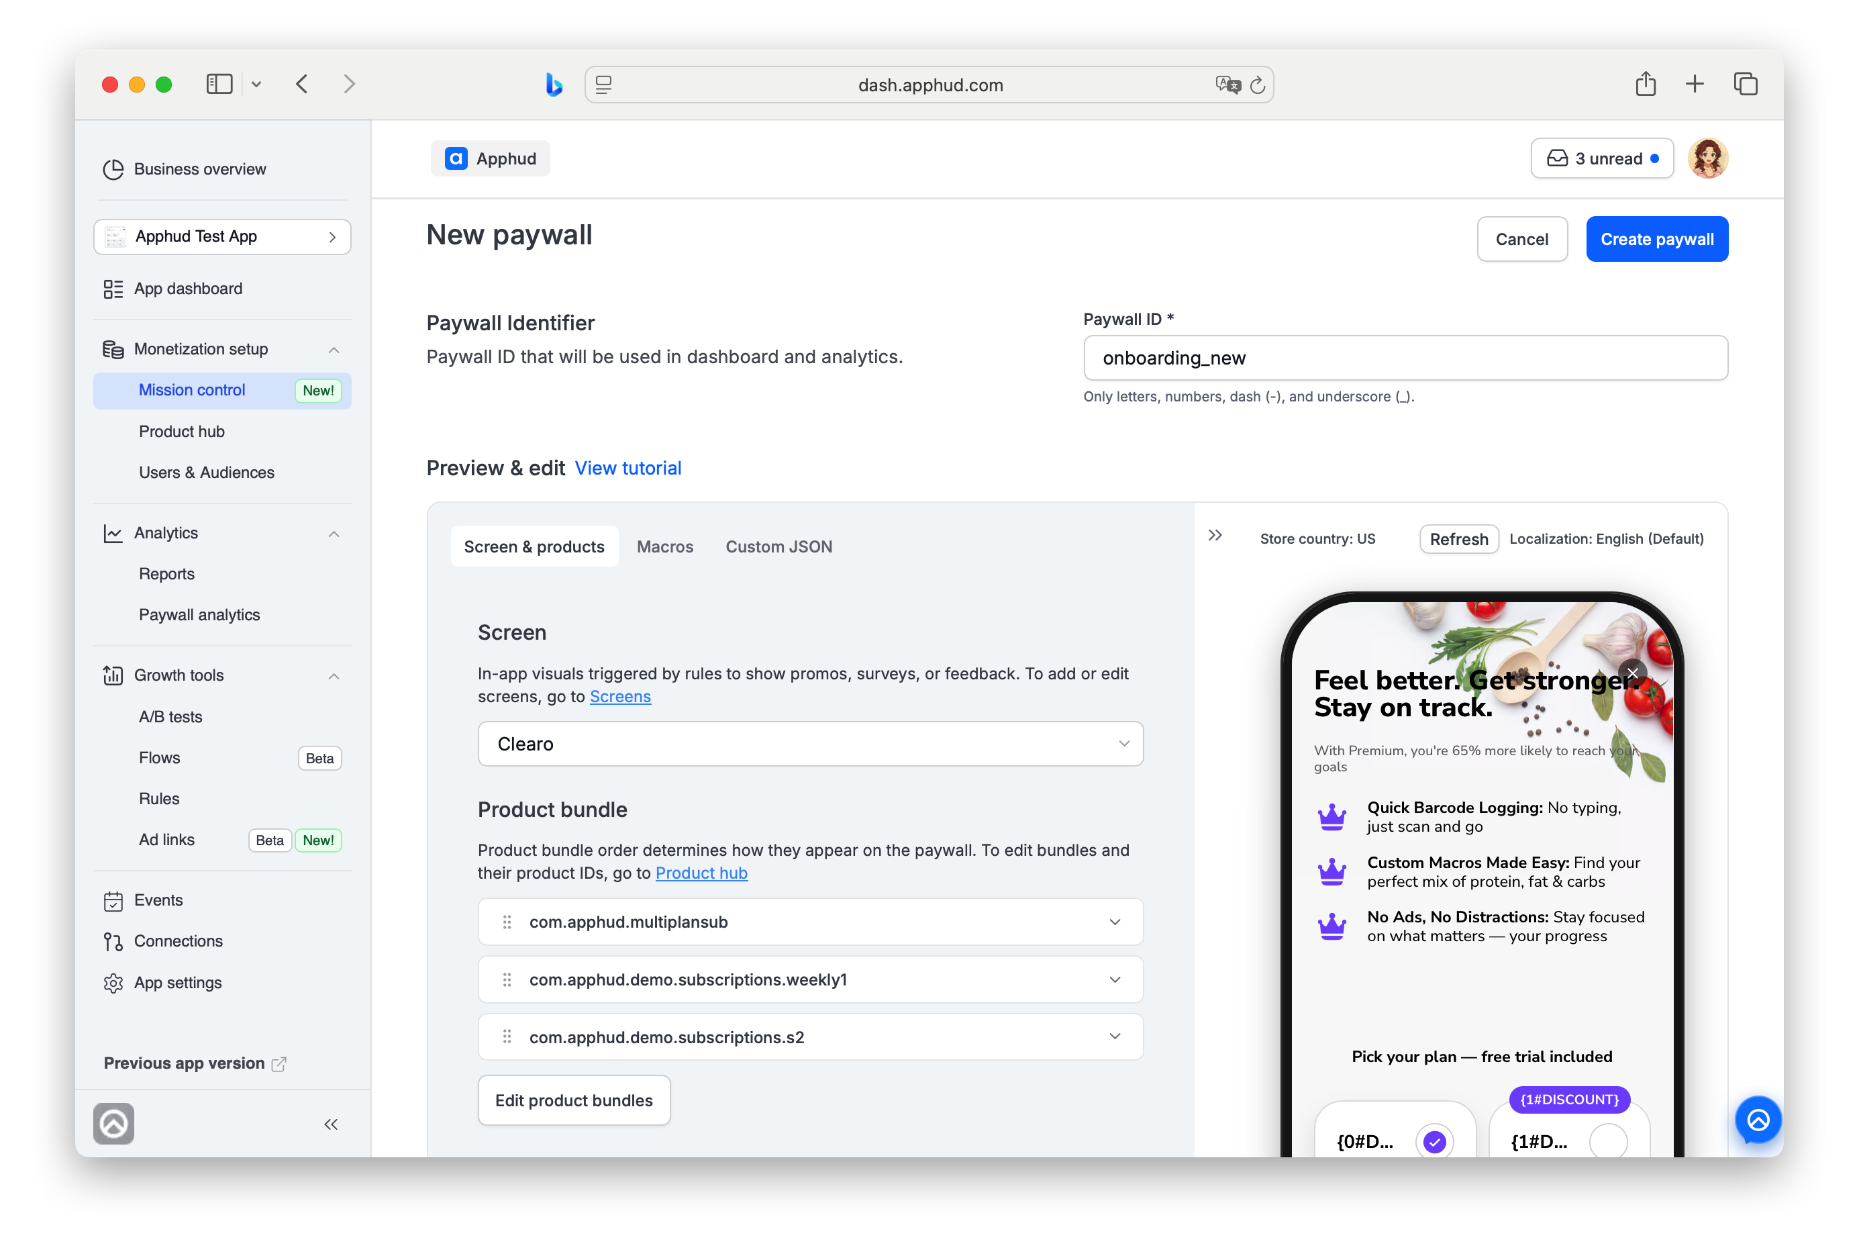Select the first plan radio in the preview
Image resolution: width=1859 pixels, height=1258 pixels.
(1434, 1141)
